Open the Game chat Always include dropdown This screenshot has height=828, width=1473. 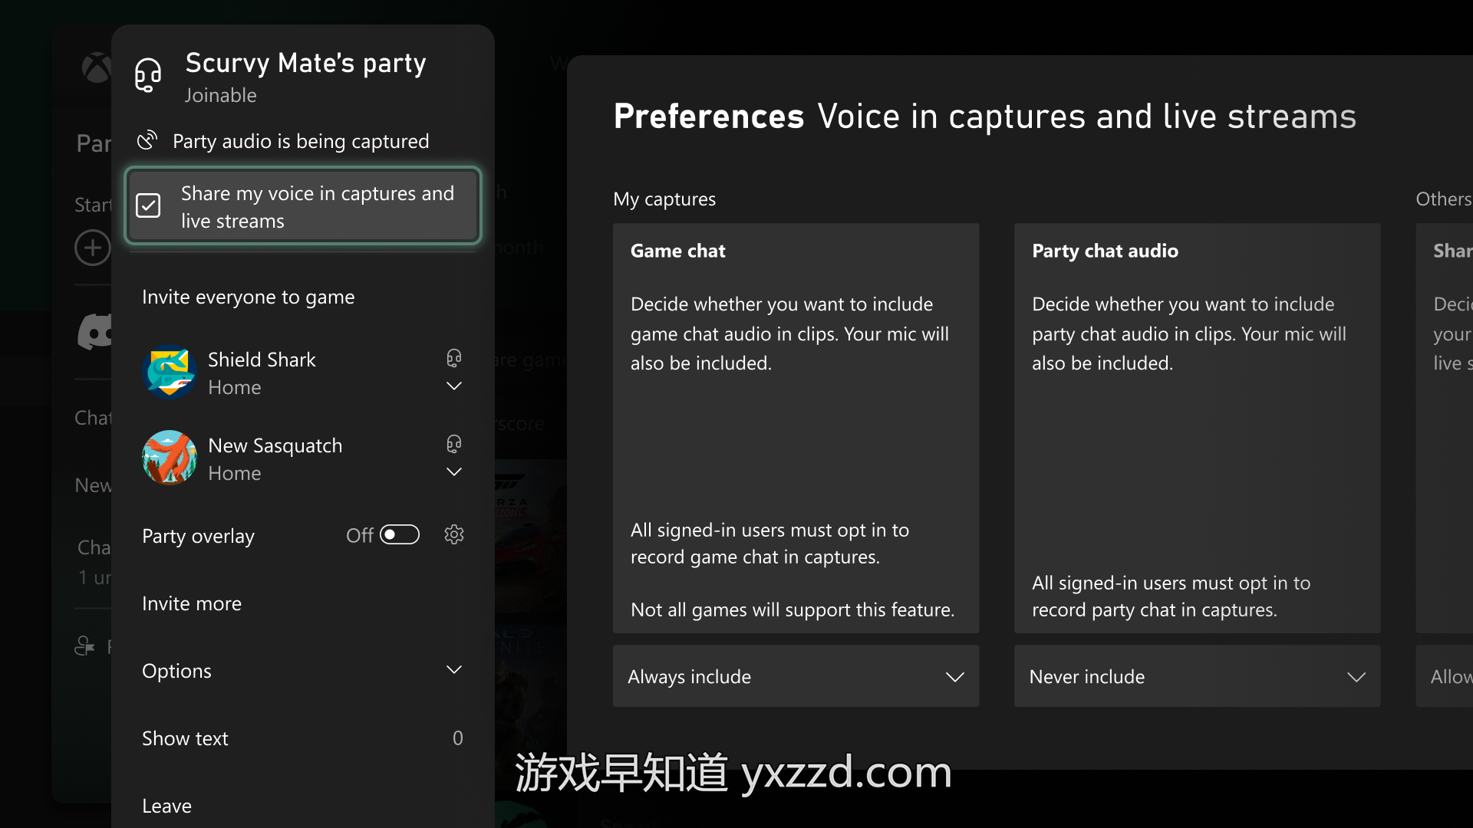pos(796,676)
